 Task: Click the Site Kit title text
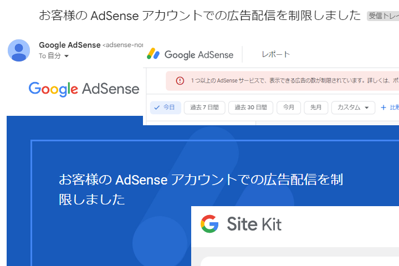tap(254, 224)
